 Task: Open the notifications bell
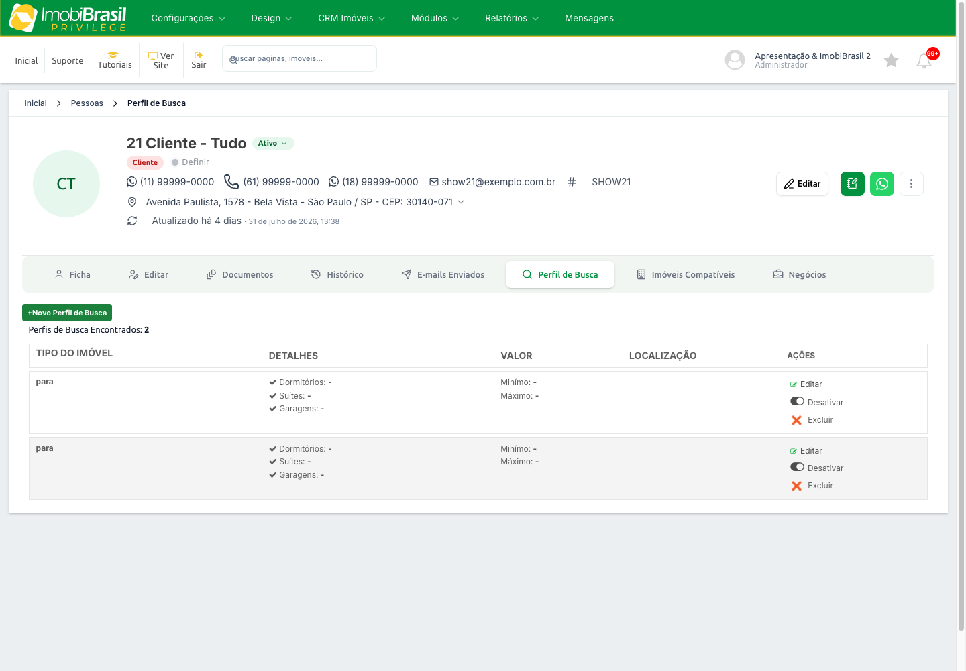coord(924,60)
